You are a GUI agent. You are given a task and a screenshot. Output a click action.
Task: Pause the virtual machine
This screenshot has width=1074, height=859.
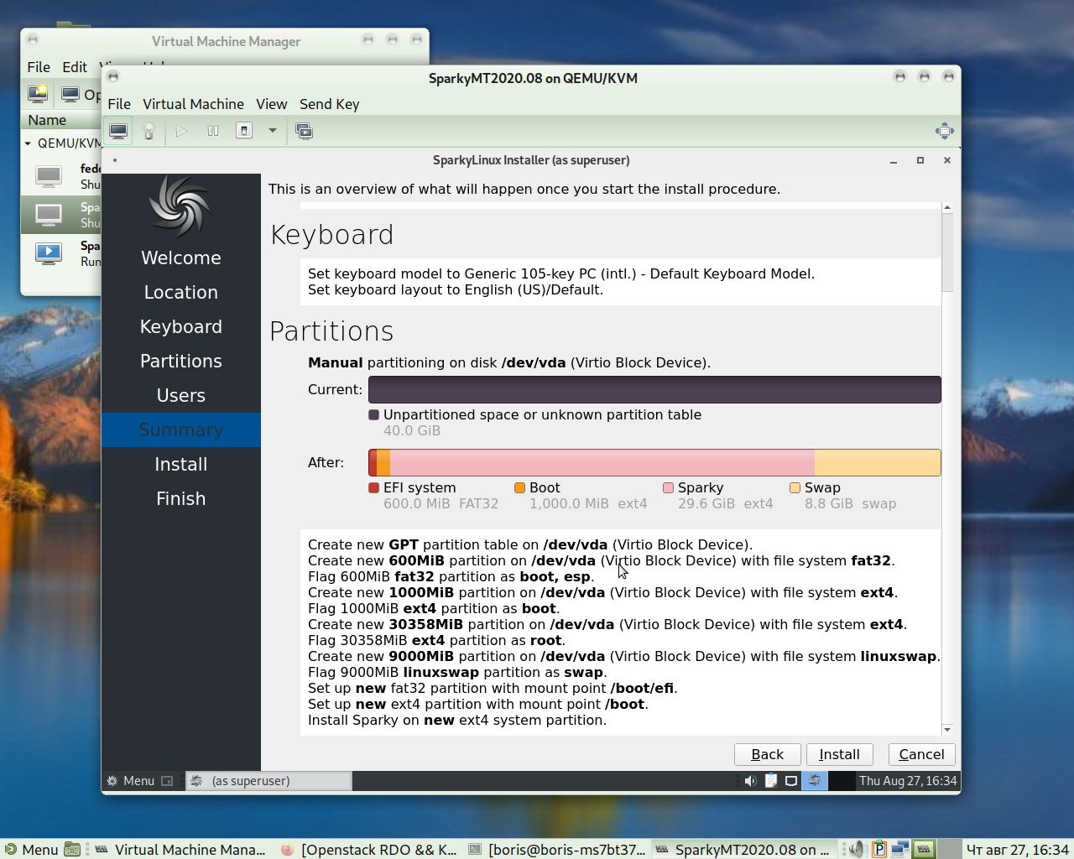click(x=213, y=131)
